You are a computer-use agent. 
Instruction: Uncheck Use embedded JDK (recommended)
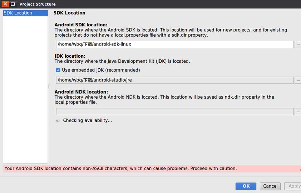[58, 70]
